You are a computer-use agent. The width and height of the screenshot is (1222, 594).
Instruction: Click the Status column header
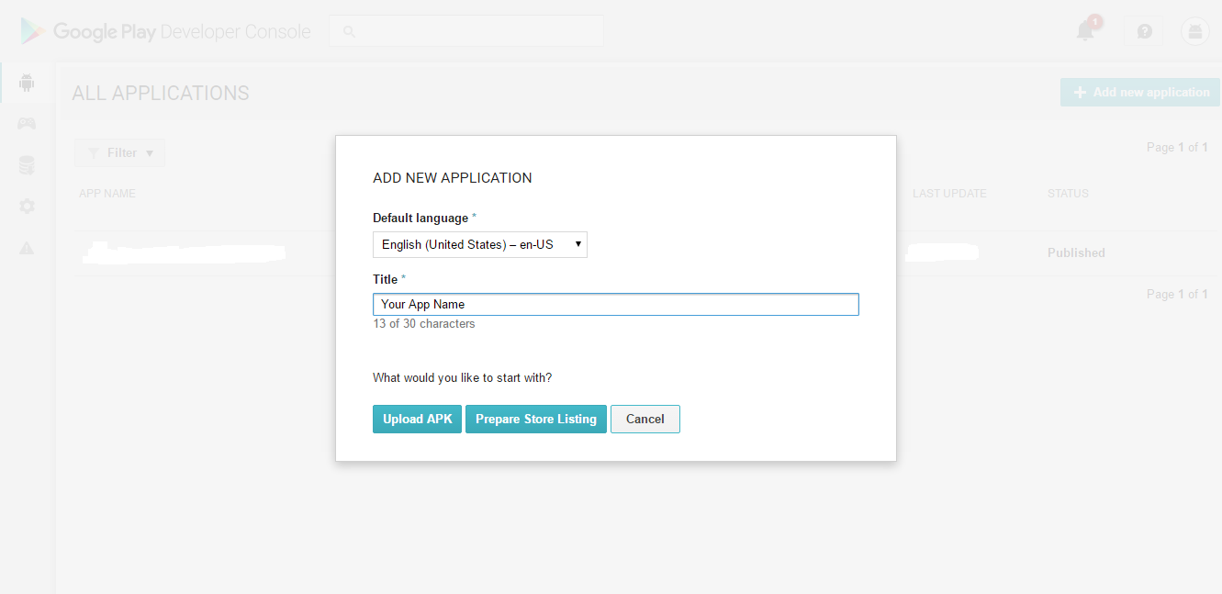[x=1068, y=194]
